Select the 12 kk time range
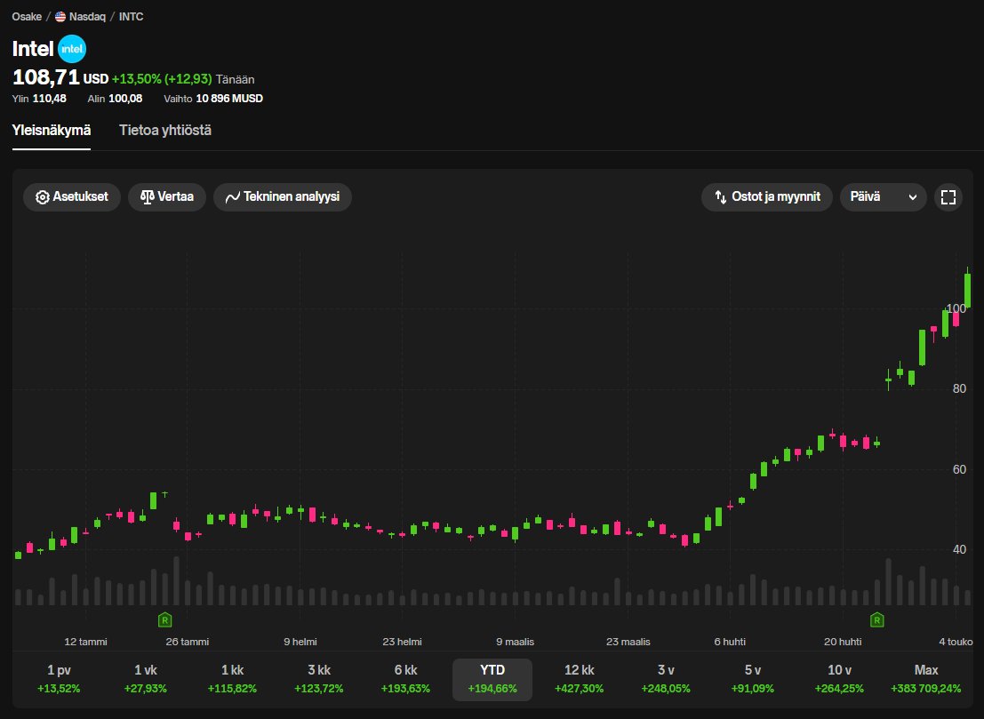 coord(580,679)
